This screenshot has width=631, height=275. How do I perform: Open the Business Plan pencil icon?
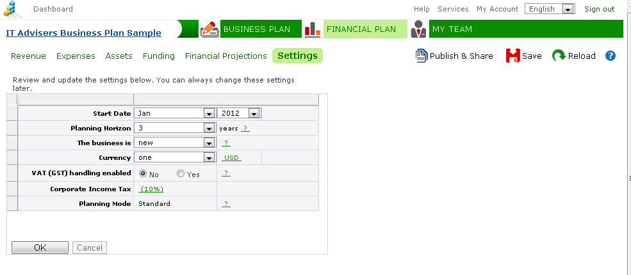(209, 29)
